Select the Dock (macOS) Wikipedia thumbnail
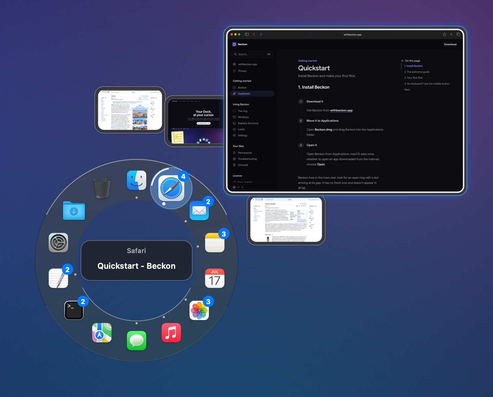 tap(286, 220)
